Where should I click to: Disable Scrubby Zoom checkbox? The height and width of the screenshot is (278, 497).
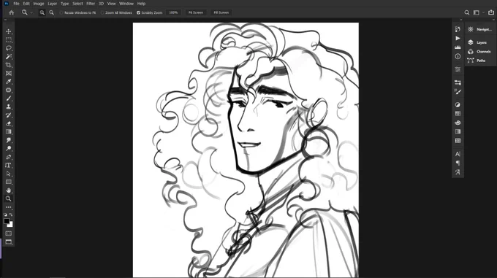tap(138, 12)
